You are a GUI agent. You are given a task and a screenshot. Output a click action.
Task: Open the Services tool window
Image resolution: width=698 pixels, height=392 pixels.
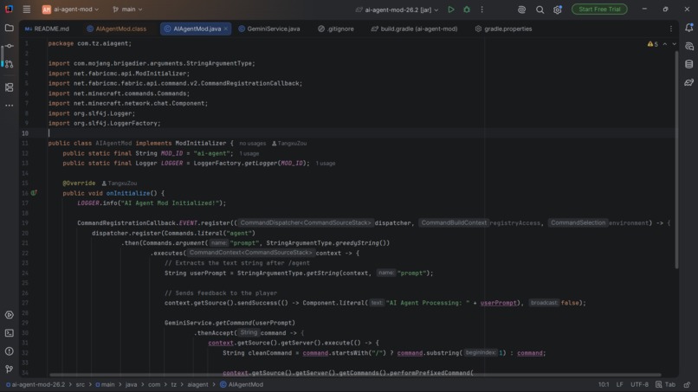pos(9,315)
